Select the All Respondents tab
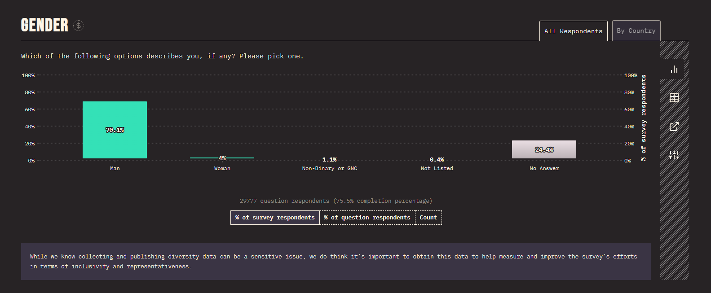This screenshot has width=711, height=293. click(x=573, y=31)
